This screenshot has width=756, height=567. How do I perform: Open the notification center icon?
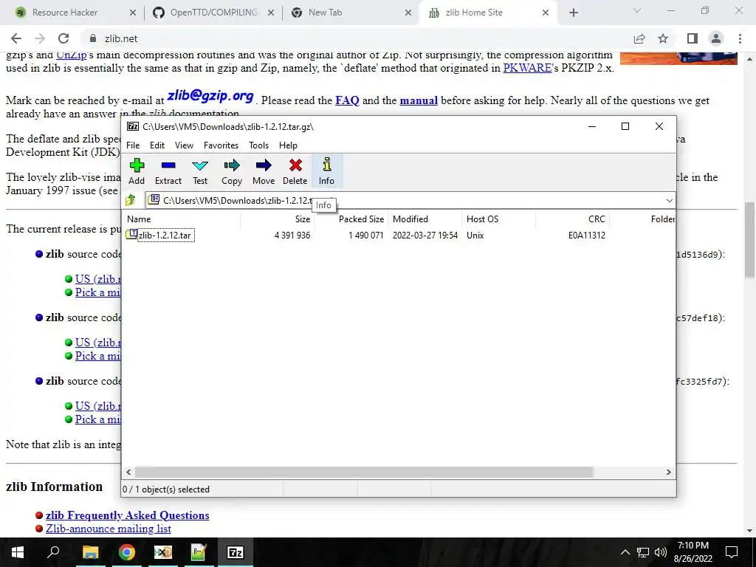click(732, 552)
